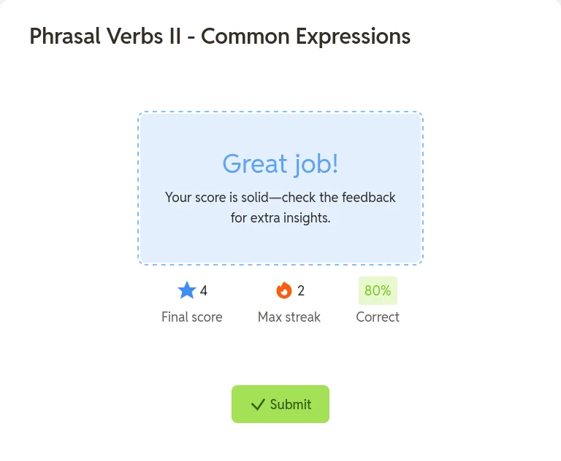Click the 'for extra insights.' text line
Screen dimensions: 561x461
click(x=280, y=217)
